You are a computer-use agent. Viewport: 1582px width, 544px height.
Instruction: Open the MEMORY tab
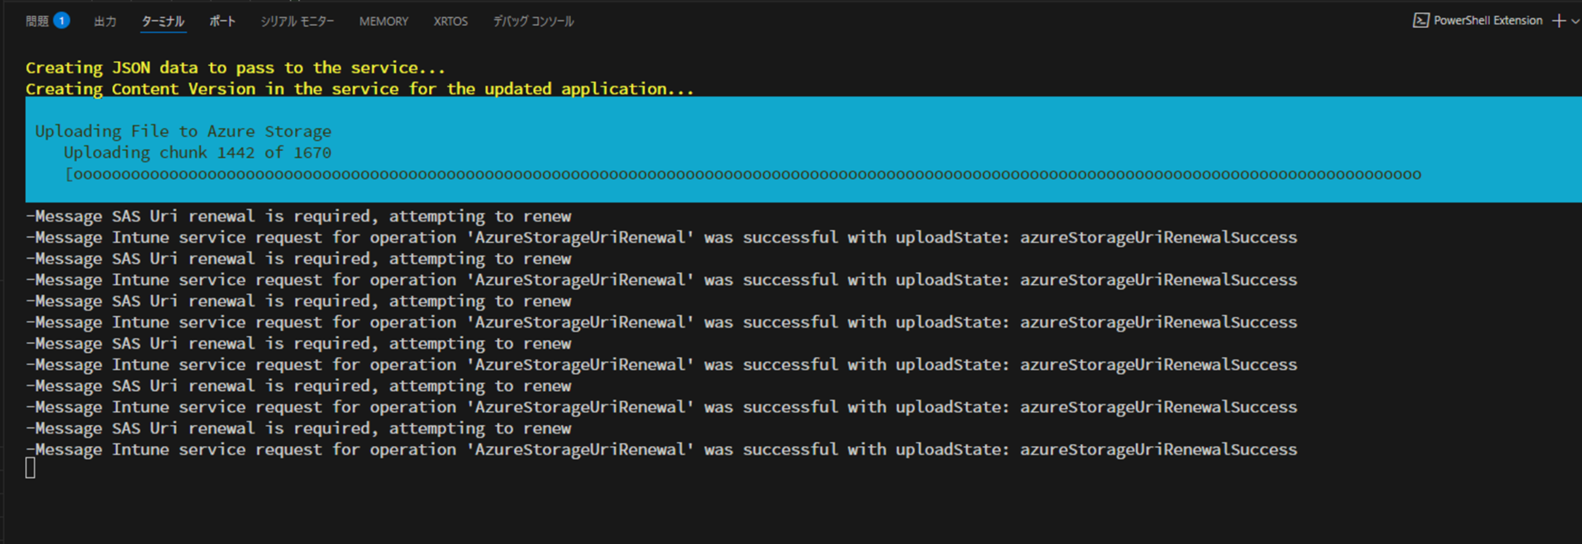(x=384, y=21)
